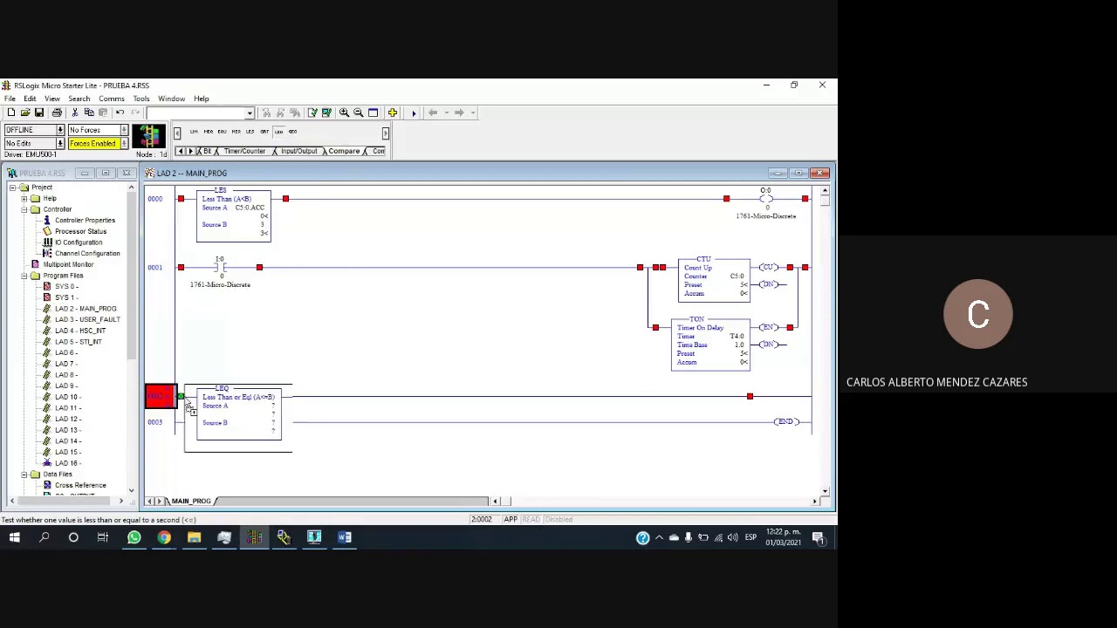Screen dimensions: 1117x628
Task: Open WhatsApp from the taskbar
Action: click(x=134, y=537)
